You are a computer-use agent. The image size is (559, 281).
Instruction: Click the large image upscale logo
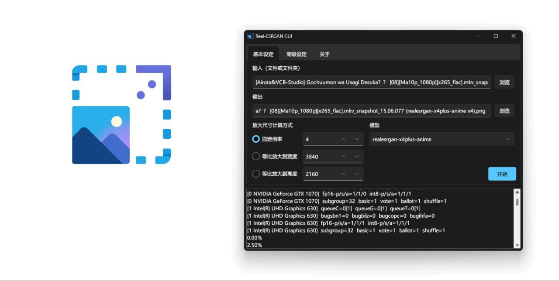click(121, 114)
